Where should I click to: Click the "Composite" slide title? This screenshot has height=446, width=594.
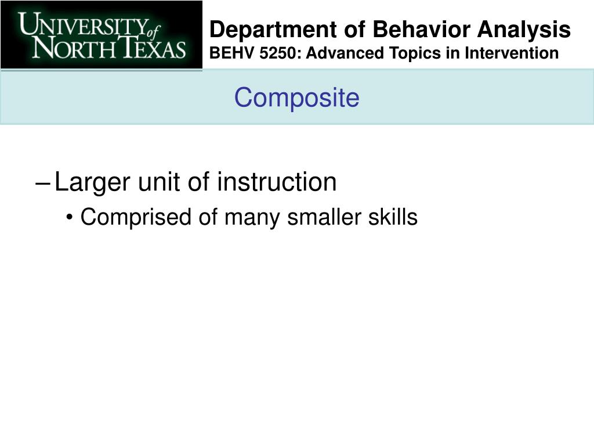[296, 98]
